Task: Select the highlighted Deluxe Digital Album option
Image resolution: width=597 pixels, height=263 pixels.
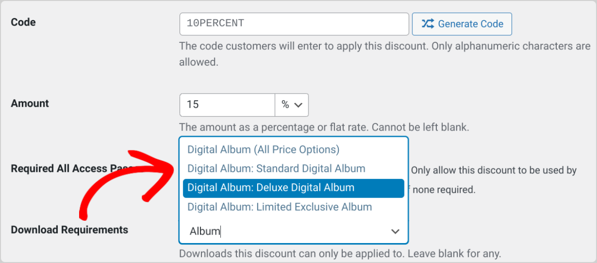Action: pos(294,188)
